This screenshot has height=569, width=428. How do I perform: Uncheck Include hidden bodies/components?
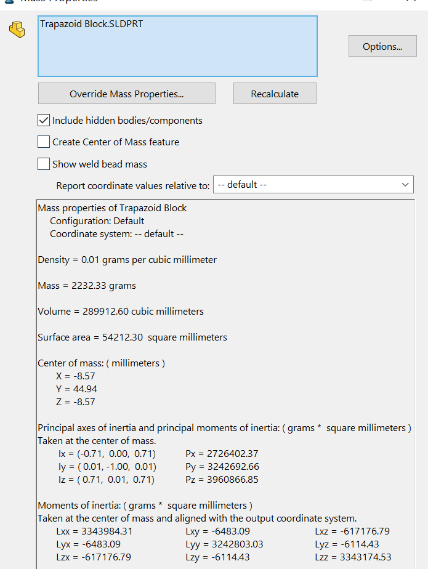click(x=44, y=121)
